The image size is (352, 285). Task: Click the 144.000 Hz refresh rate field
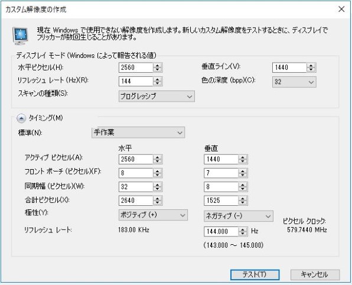coord(221,232)
